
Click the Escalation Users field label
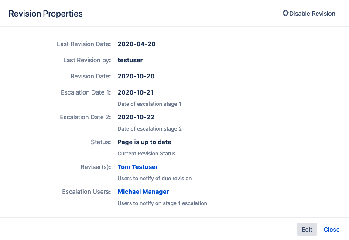(86, 192)
